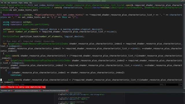Image resolution: width=185 pixels, height=104 pixels.
Task: Click 'vulkan::LogicalDevice' type at line start
Action: (x=16, y=29)
